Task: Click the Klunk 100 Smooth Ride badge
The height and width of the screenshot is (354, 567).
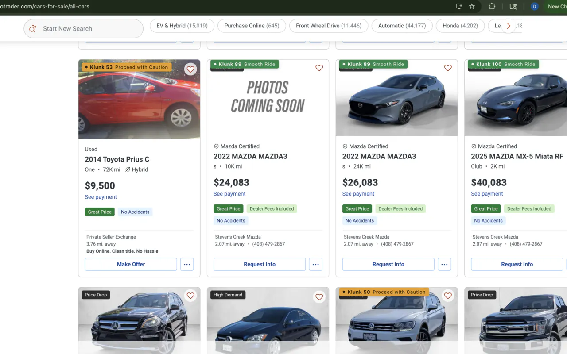Action: tap(503, 64)
